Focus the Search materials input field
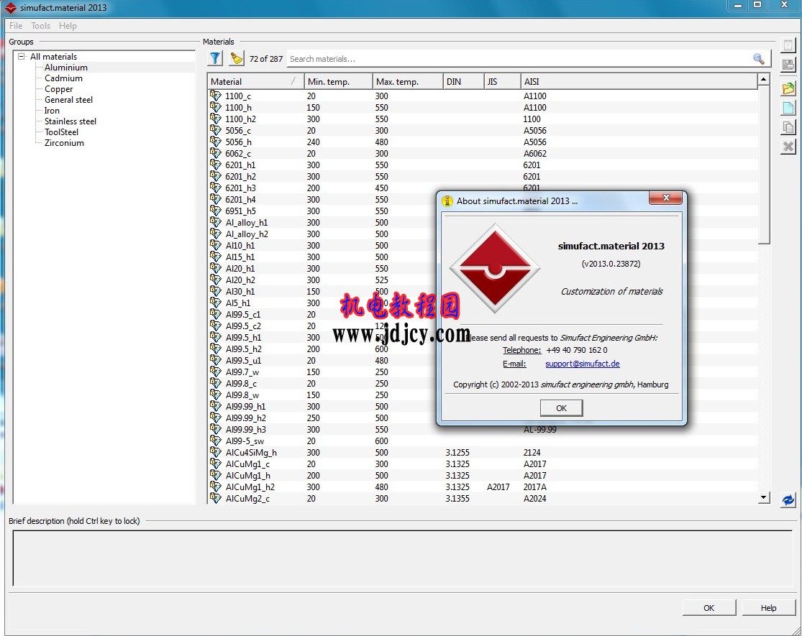Screen dimensions: 802x636 click(x=519, y=59)
